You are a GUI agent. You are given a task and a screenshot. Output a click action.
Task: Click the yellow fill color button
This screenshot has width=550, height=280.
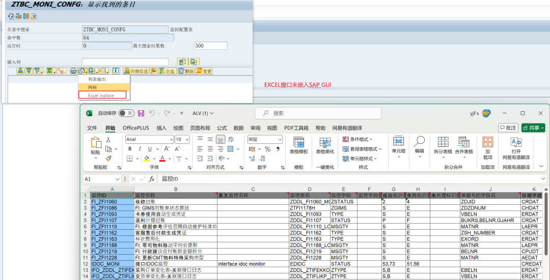point(147,159)
